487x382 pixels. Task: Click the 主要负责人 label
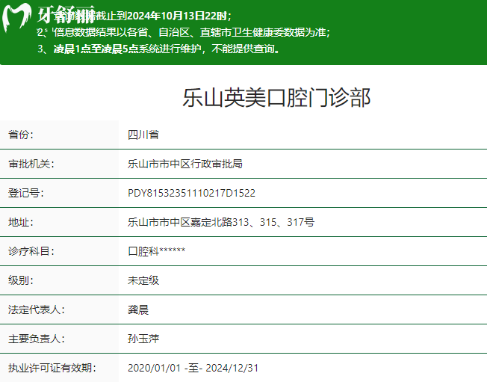click(37, 339)
